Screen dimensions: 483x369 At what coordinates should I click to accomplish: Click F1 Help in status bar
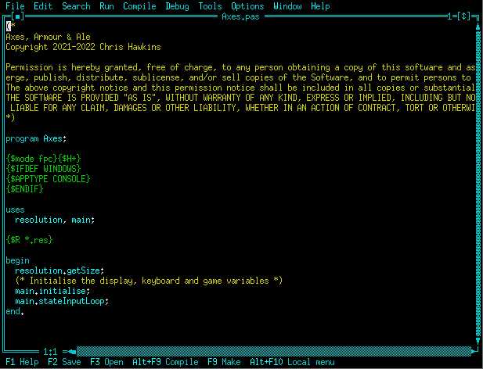(22, 362)
